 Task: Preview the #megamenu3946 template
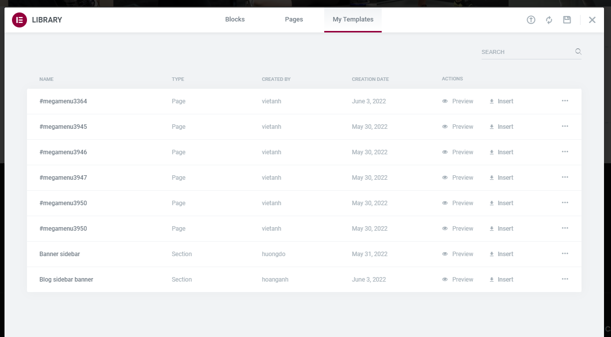click(x=458, y=152)
